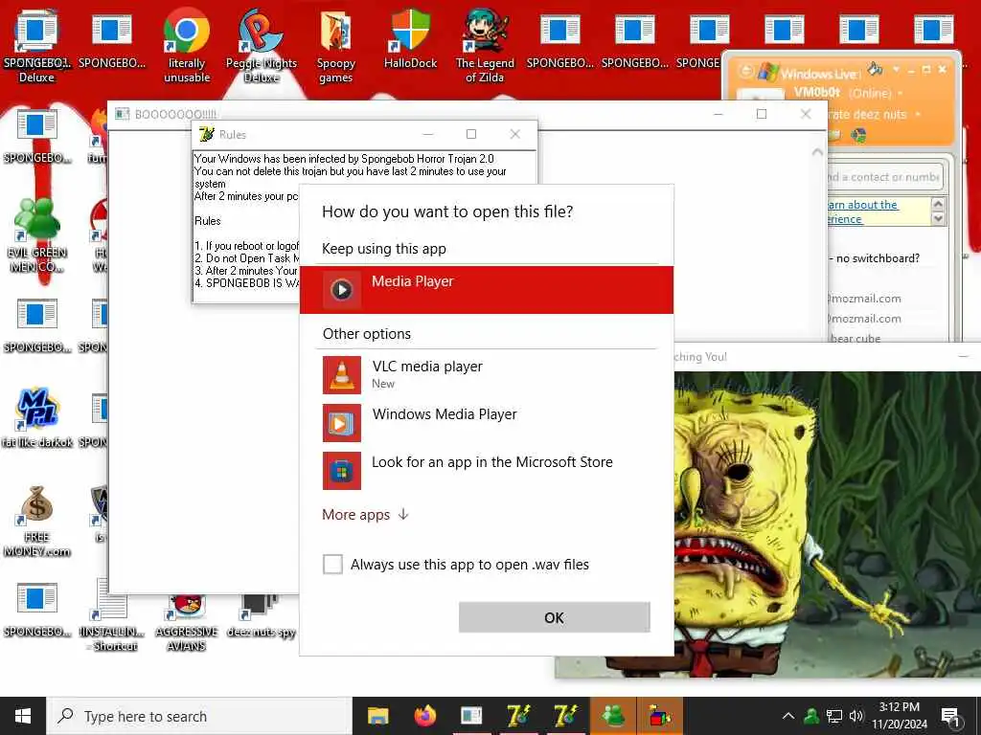Open the 'deez nuts spy' desktop icon
The height and width of the screenshot is (735, 981).
click(261, 617)
